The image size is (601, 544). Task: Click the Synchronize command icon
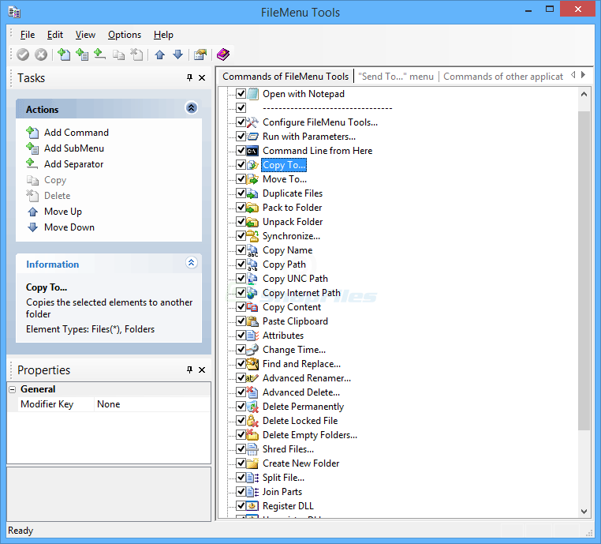[x=252, y=236]
